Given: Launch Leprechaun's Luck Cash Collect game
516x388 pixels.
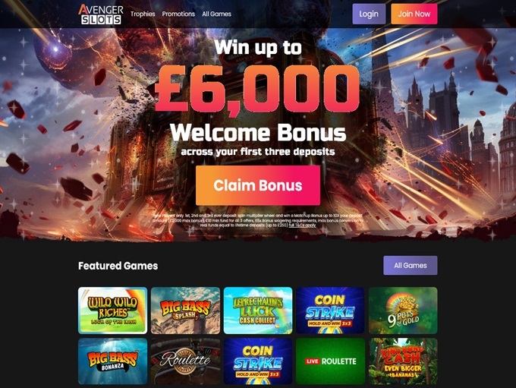Looking at the screenshot, I should click(258, 311).
